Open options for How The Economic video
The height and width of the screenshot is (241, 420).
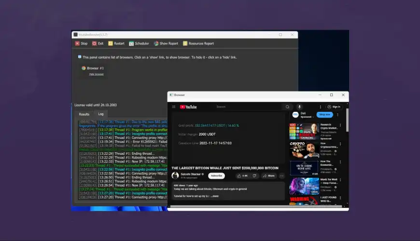coord(340,162)
